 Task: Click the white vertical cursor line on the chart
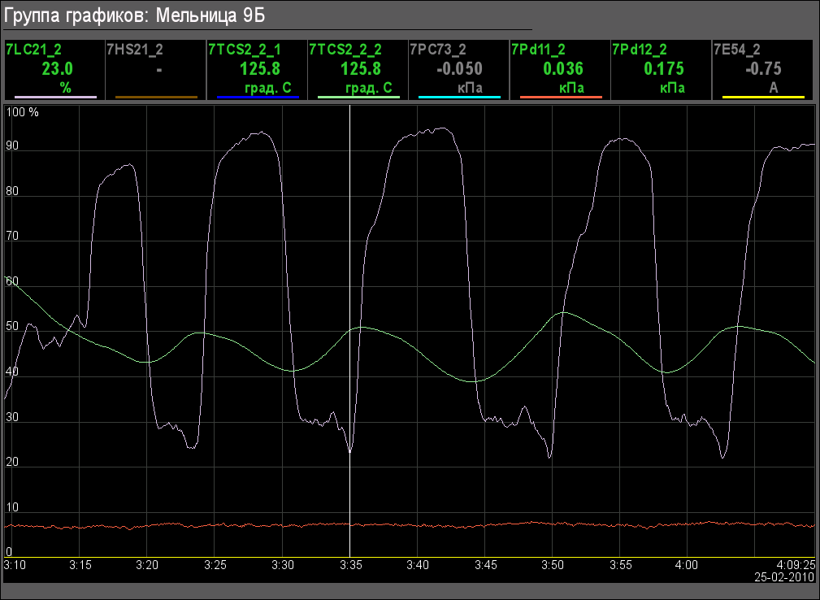pyautogui.click(x=350, y=244)
